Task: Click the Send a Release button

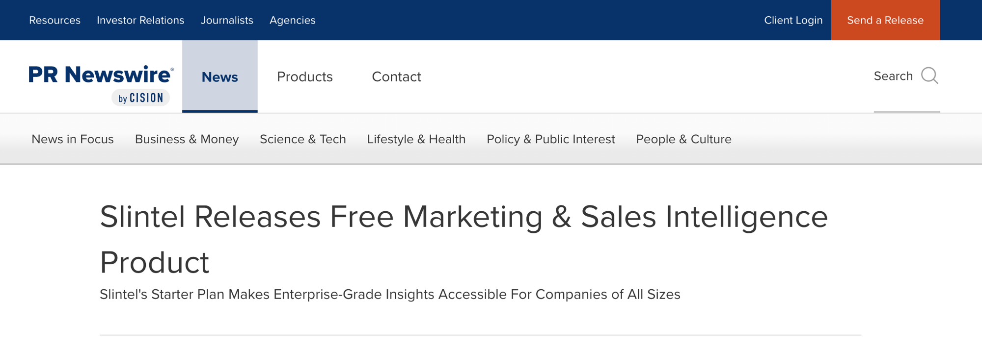Action: tap(885, 20)
